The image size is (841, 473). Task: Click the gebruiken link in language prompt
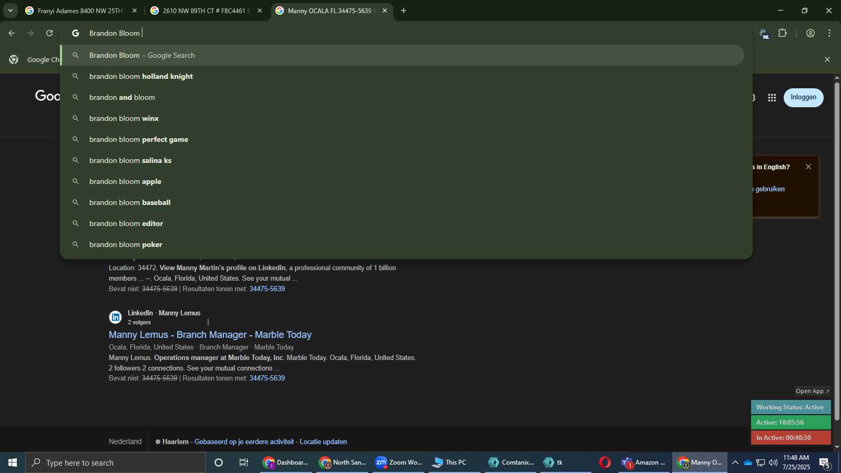click(x=770, y=189)
